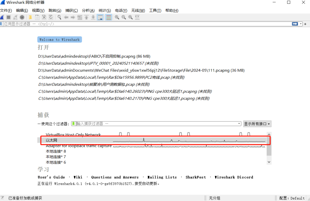Open find packet magnifier icon
The image size is (310, 201).
click(59, 18)
